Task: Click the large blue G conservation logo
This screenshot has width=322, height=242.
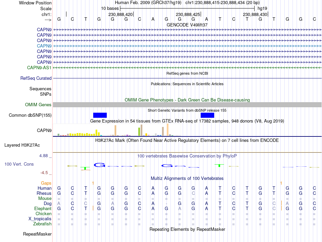Action: click(x=100, y=165)
